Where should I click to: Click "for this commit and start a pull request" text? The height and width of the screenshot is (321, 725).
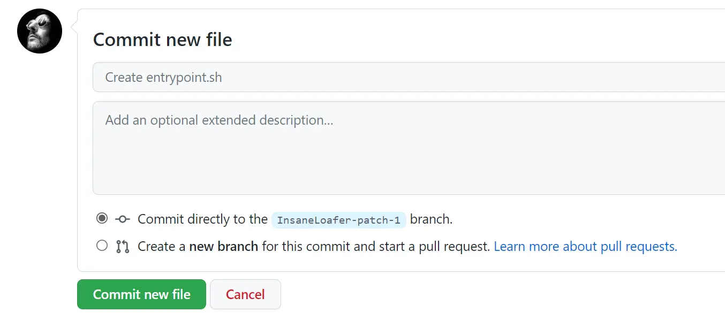pyautogui.click(x=375, y=247)
